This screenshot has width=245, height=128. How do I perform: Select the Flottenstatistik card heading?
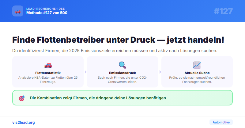tap(48, 73)
